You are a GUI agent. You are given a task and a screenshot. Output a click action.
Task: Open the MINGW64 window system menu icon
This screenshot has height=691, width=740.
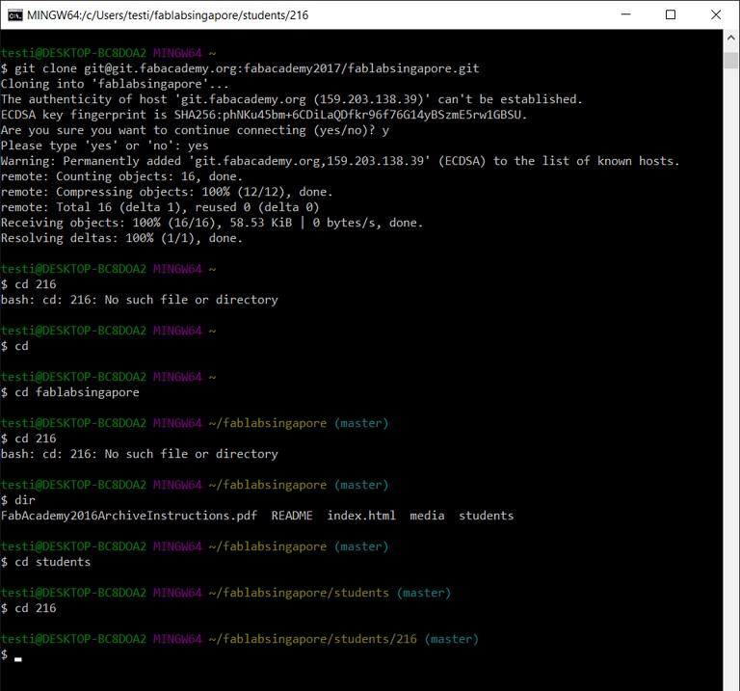click(15, 15)
